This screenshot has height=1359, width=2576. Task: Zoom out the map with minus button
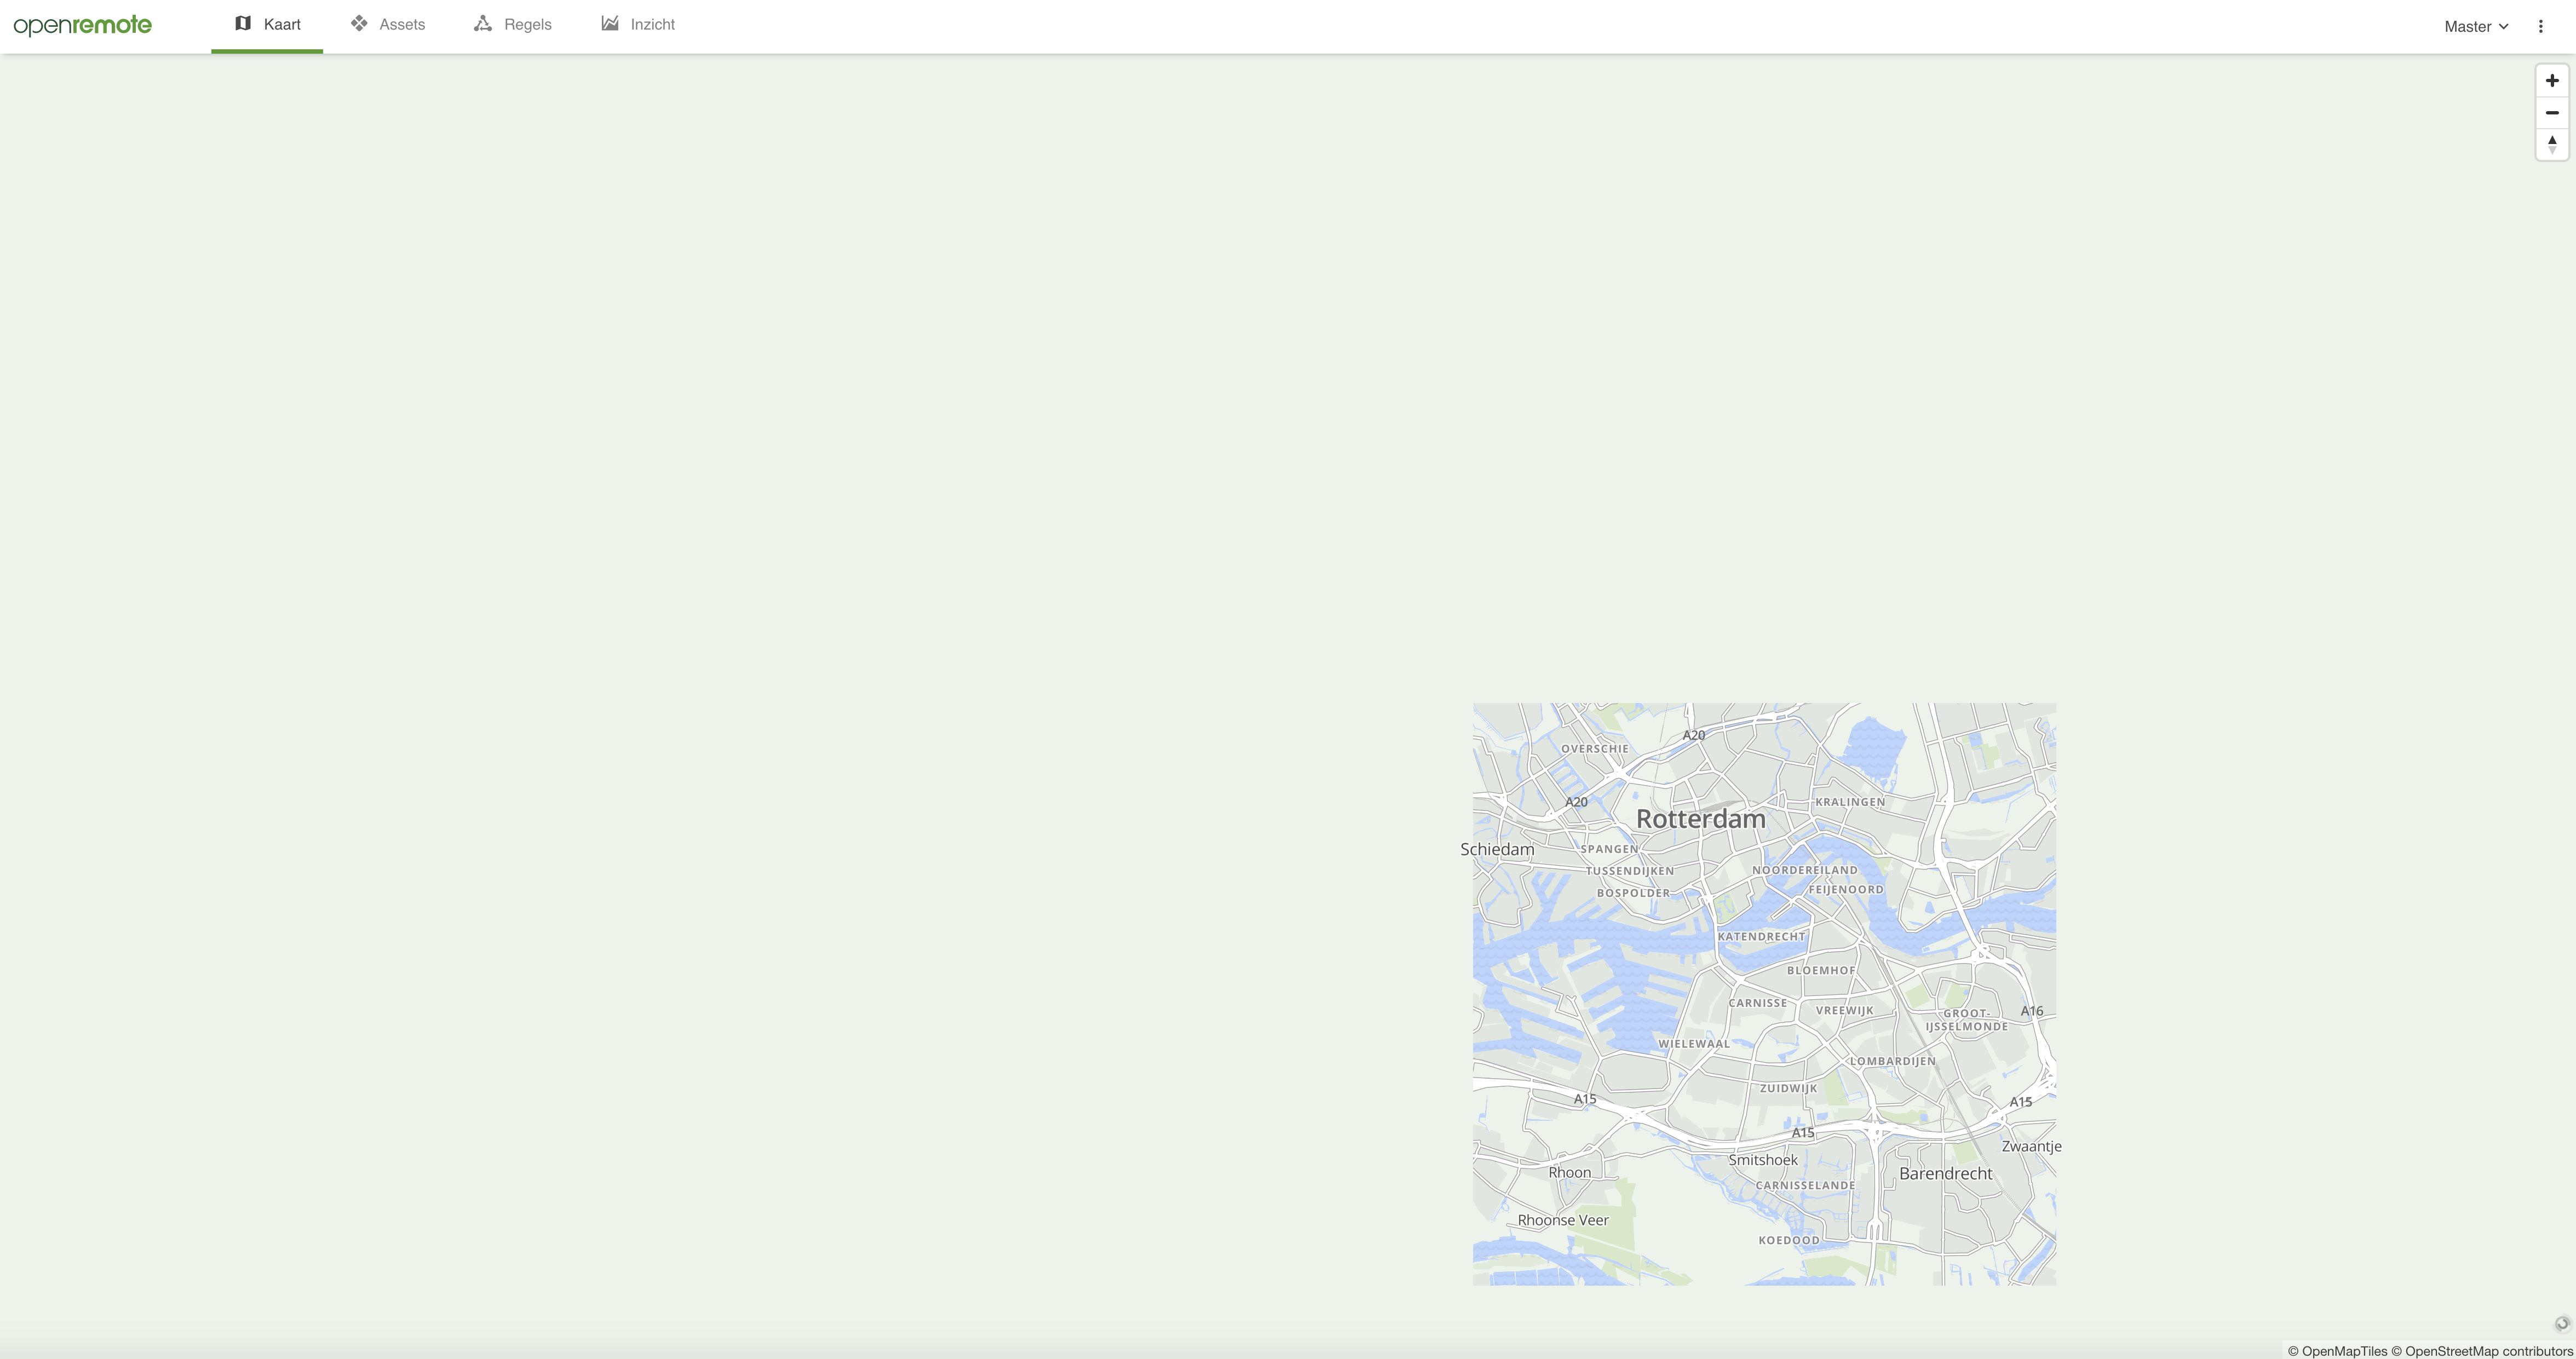(x=2552, y=113)
